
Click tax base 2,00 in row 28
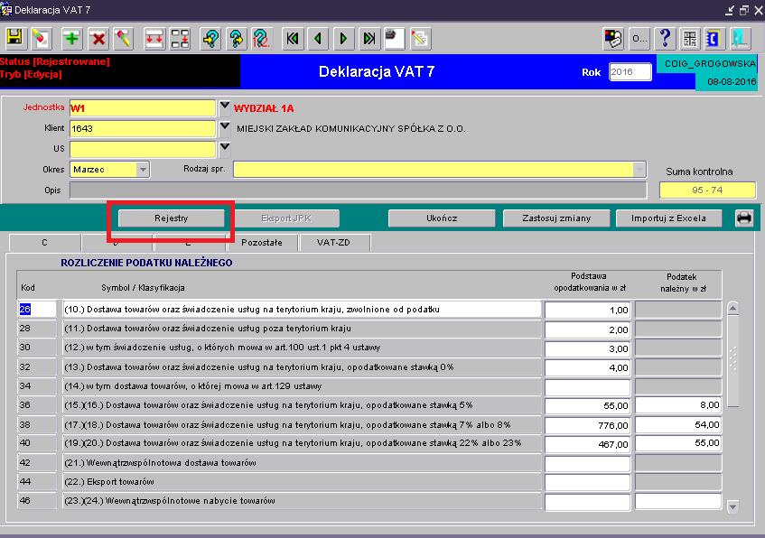tap(587, 329)
